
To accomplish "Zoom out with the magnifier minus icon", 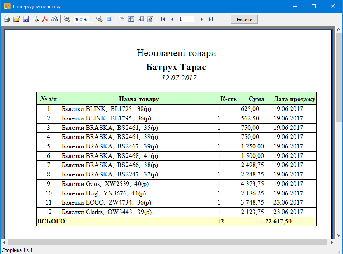I will [x=99, y=19].
